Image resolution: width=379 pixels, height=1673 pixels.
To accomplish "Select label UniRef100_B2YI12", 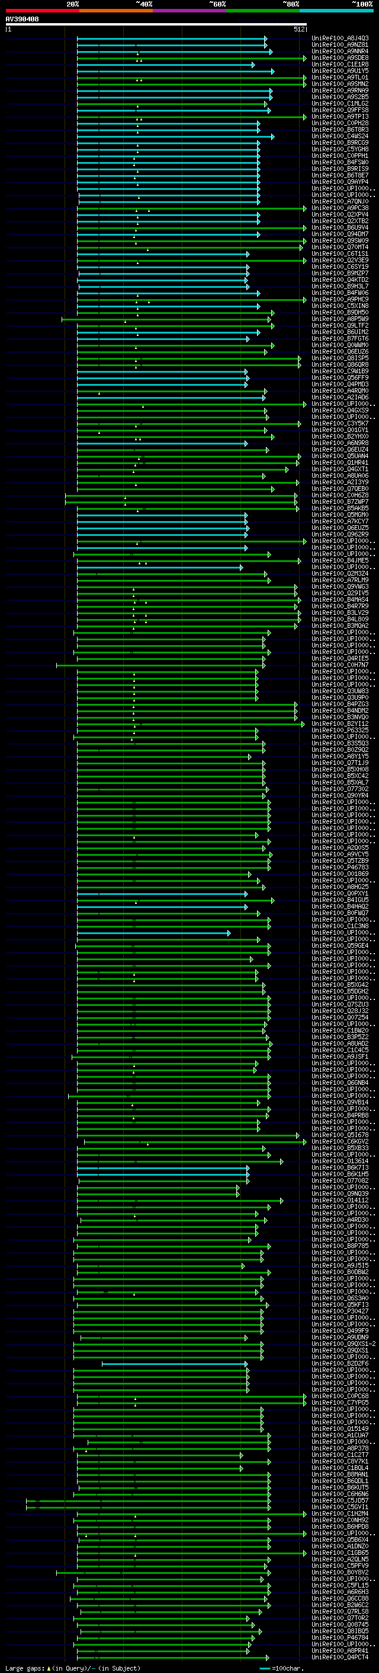I will tap(340, 723).
